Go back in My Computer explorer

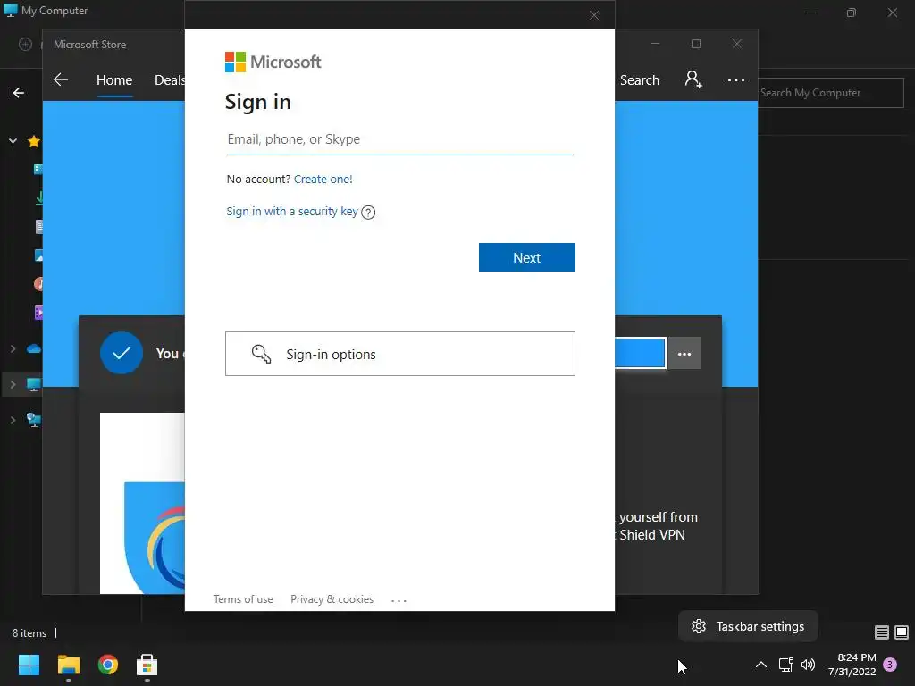point(19,93)
